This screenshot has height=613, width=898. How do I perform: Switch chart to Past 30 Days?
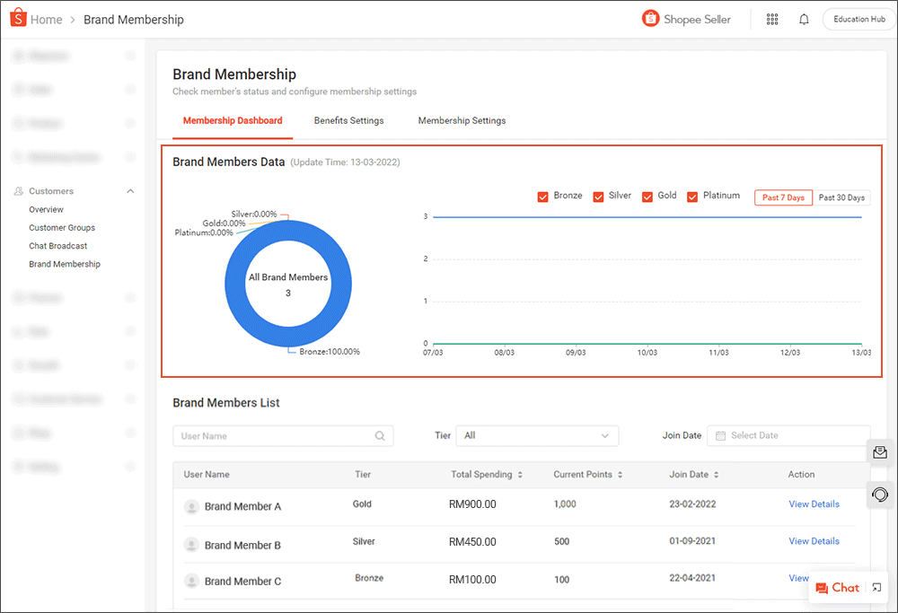[x=841, y=197]
